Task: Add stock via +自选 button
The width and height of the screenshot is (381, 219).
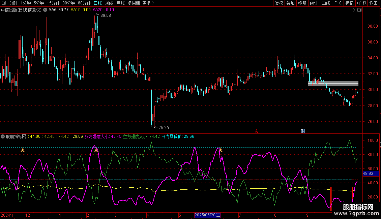Action: click(x=361, y=3)
